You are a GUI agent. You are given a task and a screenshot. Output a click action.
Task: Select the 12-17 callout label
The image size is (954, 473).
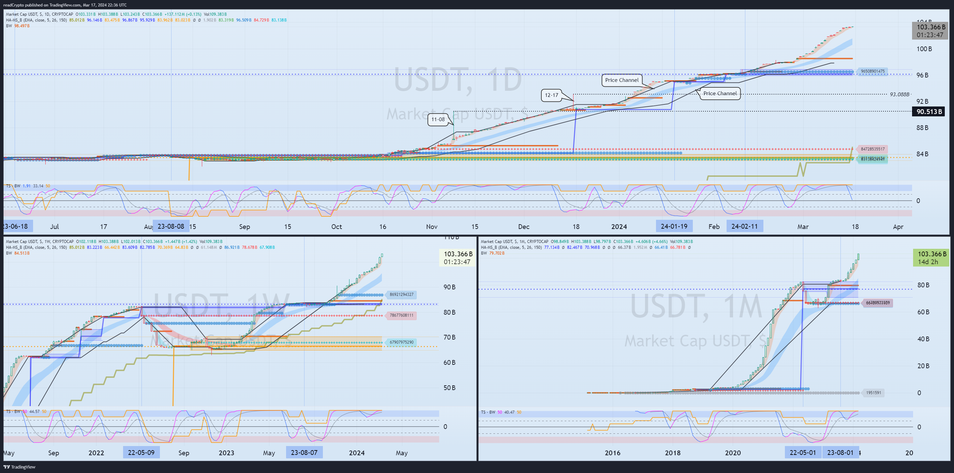(551, 95)
